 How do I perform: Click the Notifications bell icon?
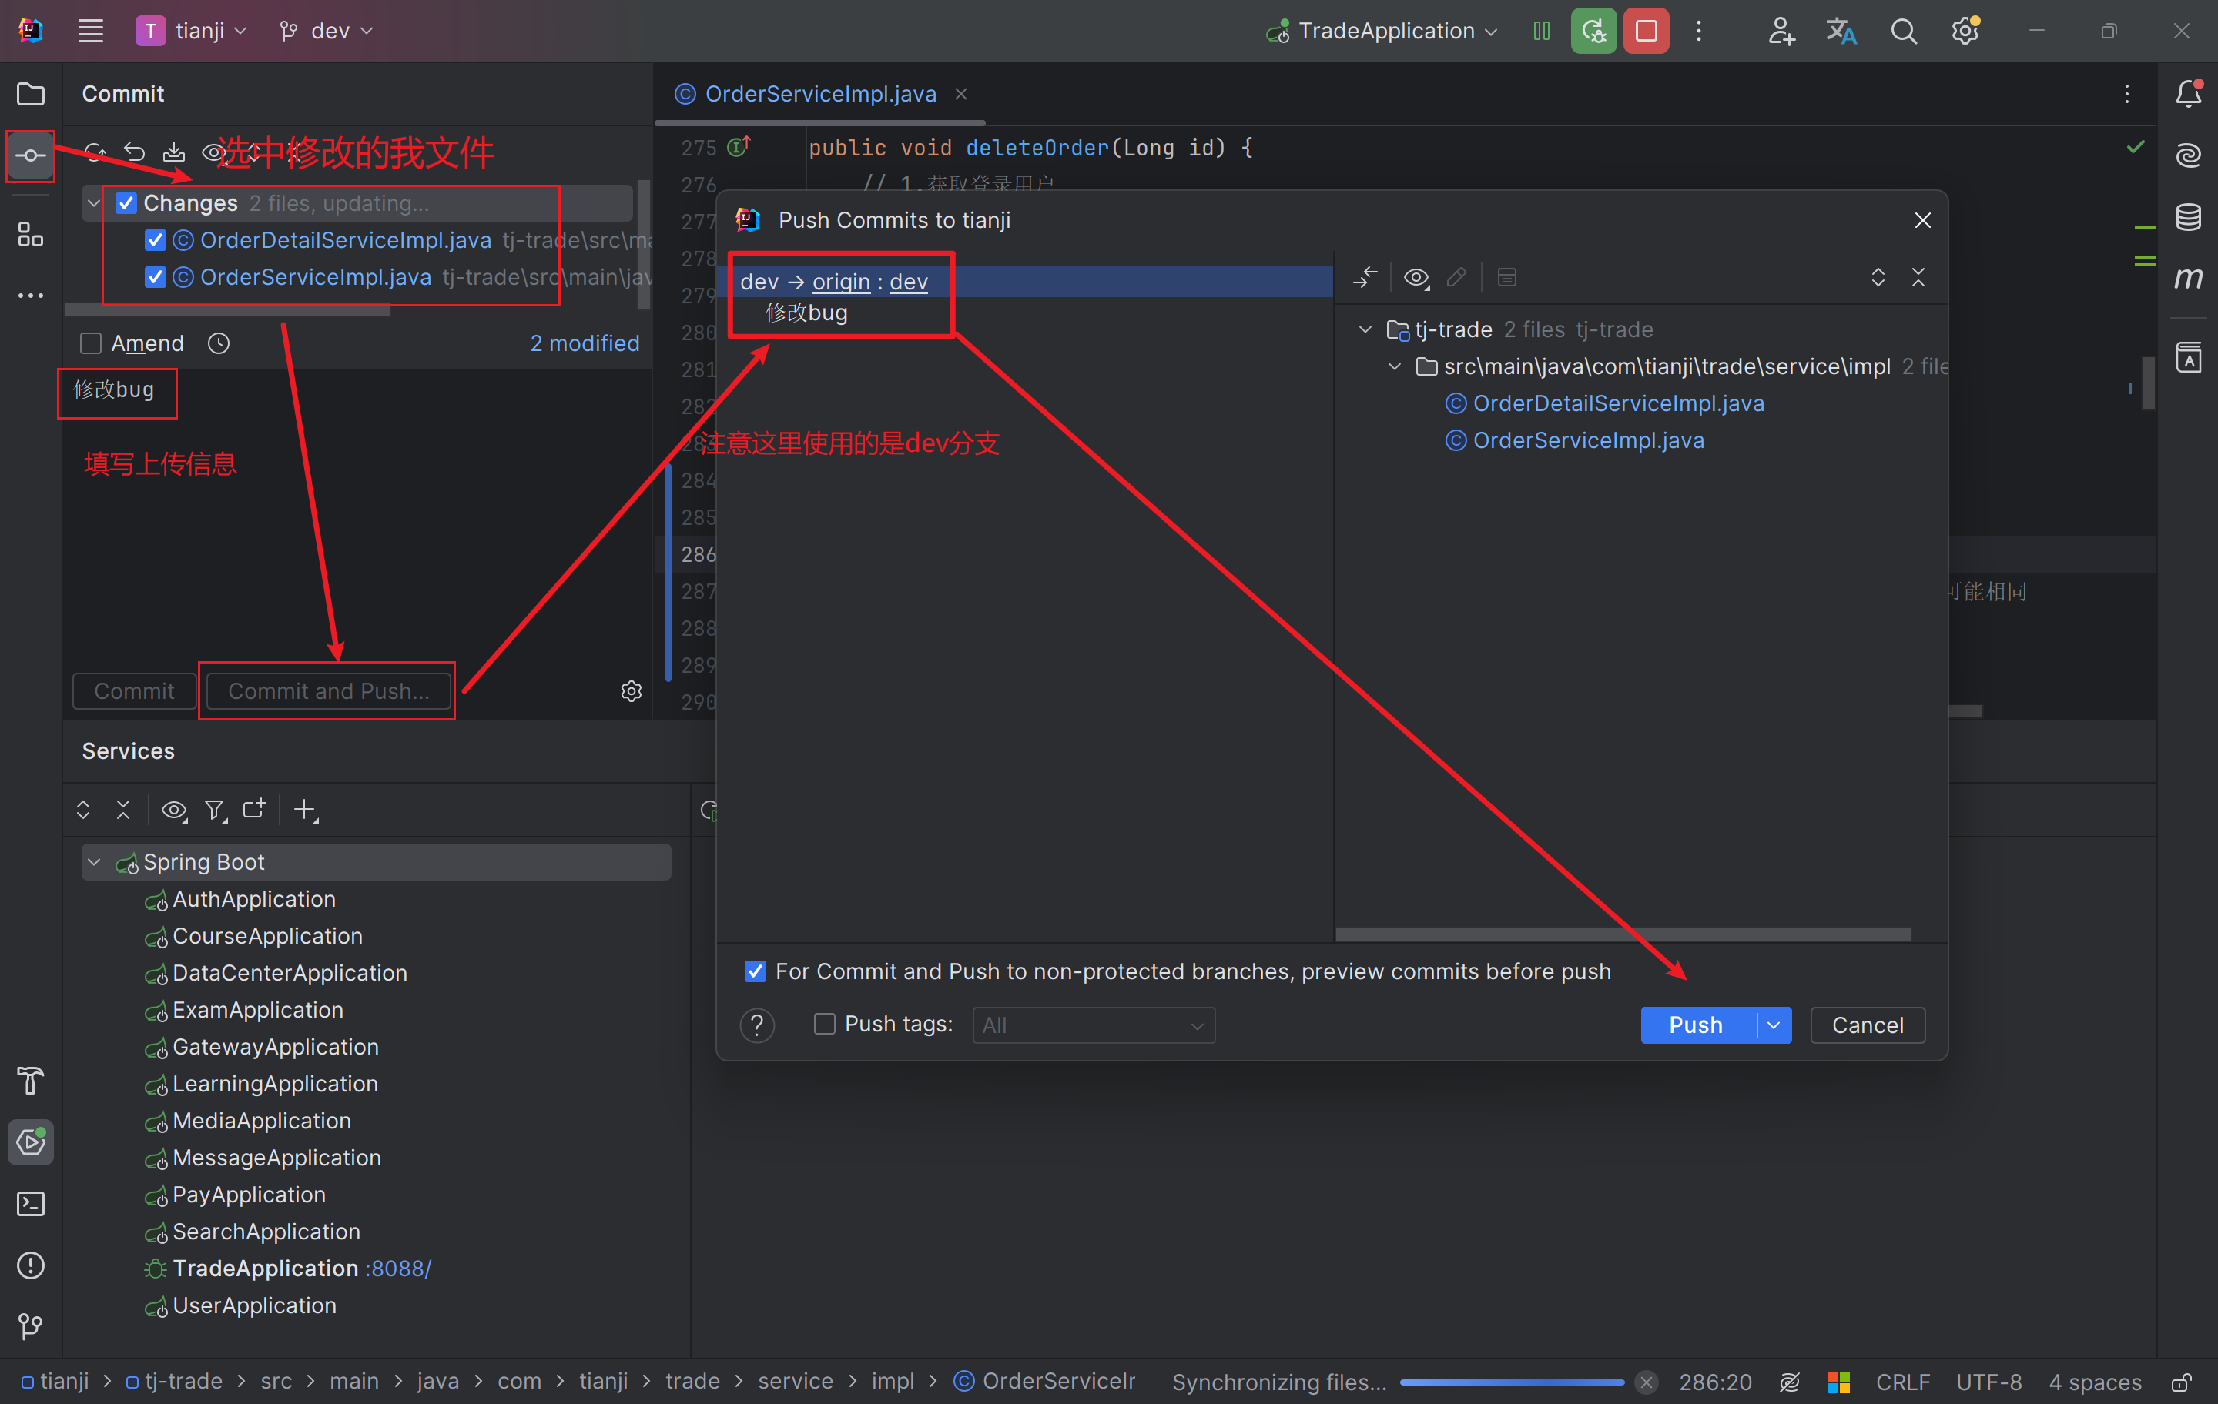[x=2189, y=94]
